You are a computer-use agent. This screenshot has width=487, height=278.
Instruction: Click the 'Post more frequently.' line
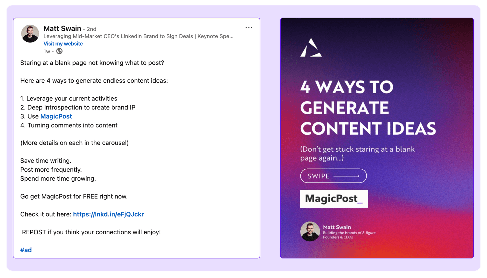click(51, 170)
